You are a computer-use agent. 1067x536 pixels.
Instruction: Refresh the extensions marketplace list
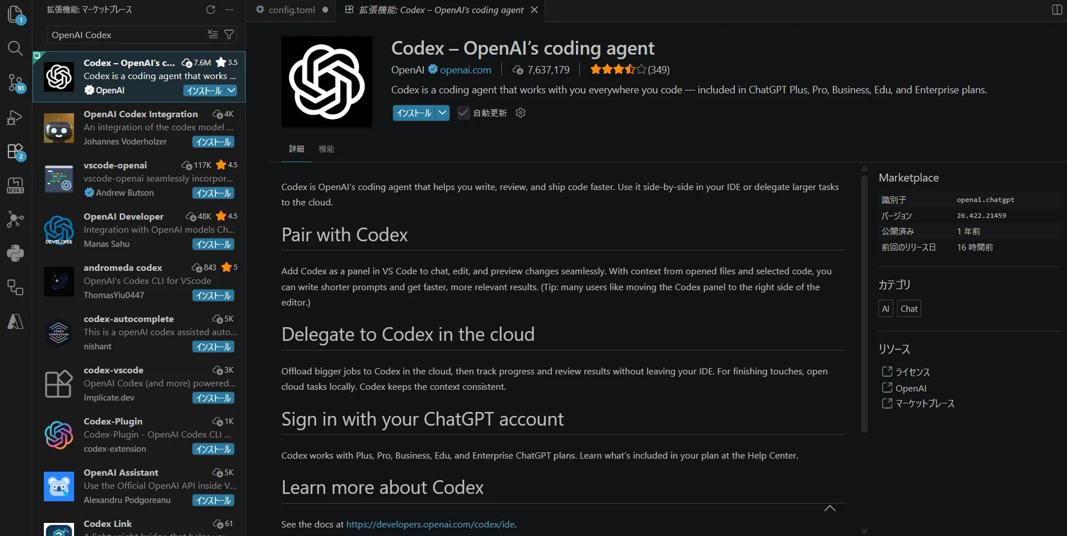pyautogui.click(x=211, y=10)
